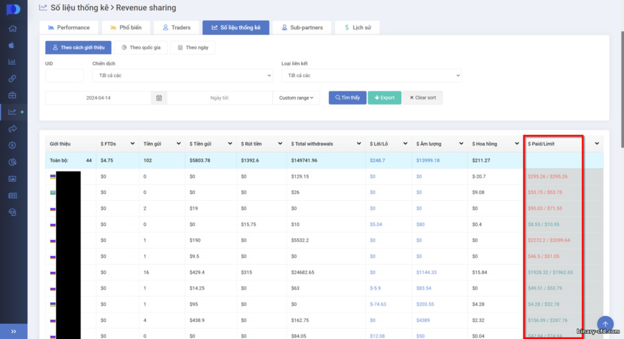Open the home icon in sidebar
624x339 pixels.
[13, 28]
